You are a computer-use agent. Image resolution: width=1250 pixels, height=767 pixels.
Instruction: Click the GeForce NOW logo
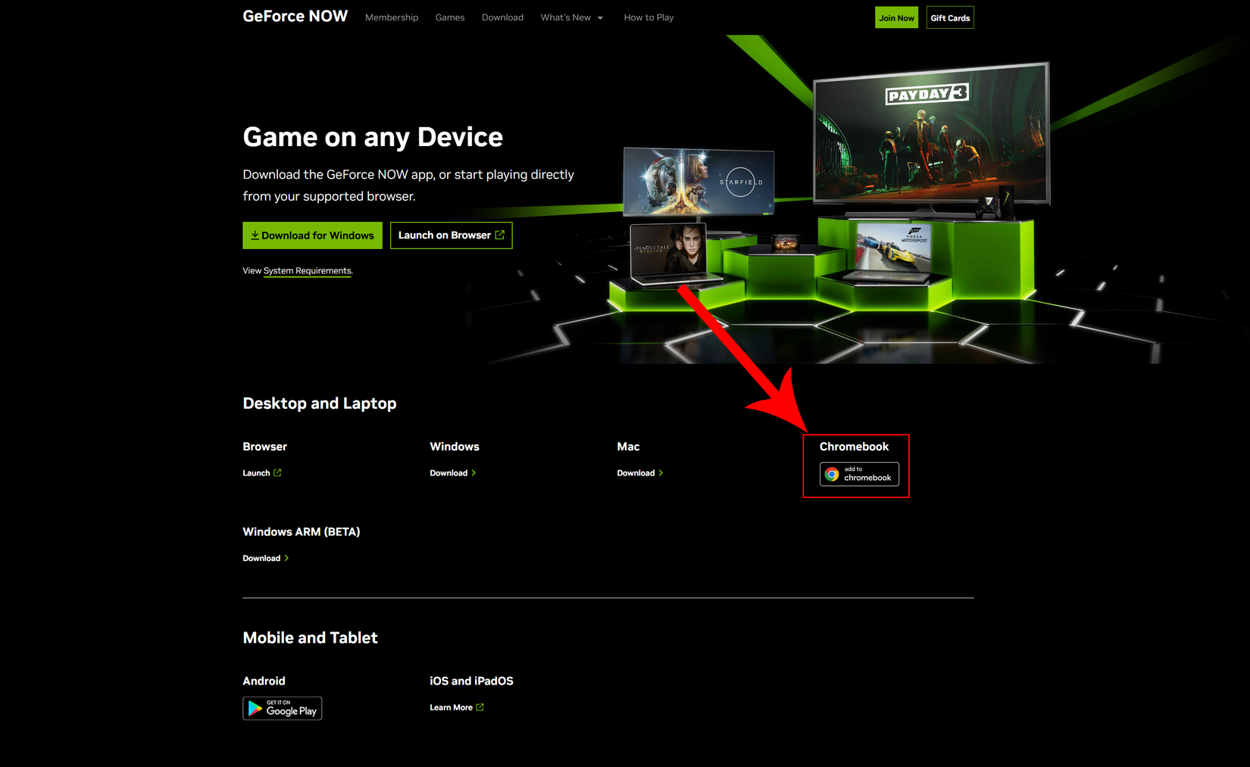(295, 16)
